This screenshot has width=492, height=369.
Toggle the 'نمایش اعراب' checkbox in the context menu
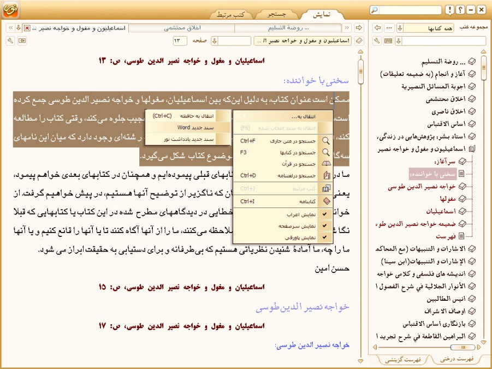[325, 215]
